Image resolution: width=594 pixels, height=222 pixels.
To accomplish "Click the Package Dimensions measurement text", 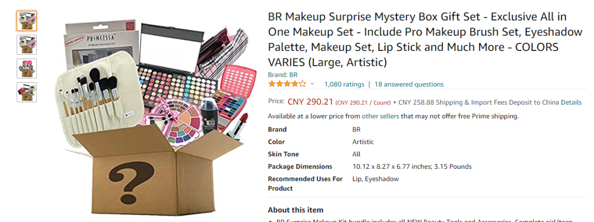I will point(412,167).
